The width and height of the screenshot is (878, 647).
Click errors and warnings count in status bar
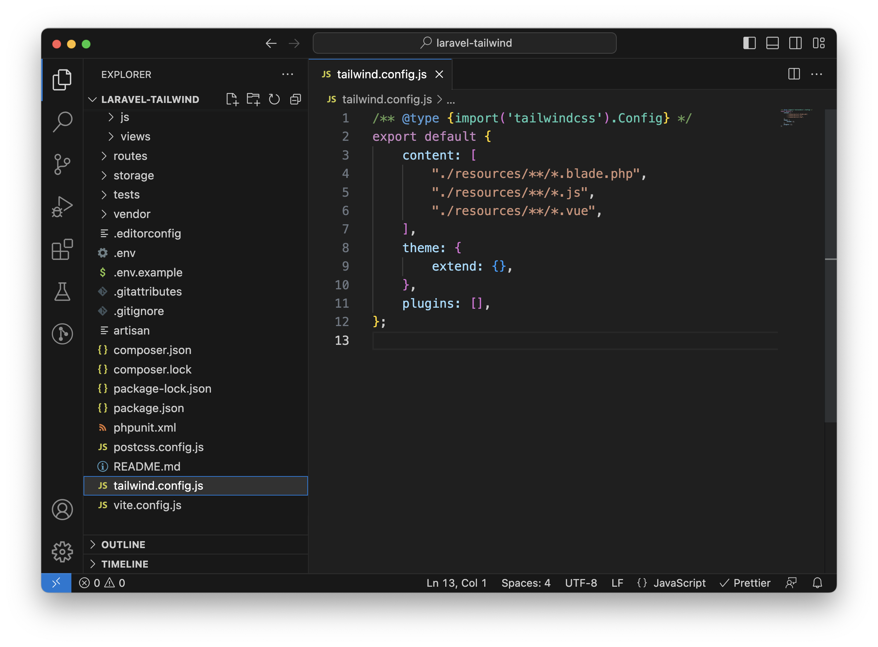102,583
